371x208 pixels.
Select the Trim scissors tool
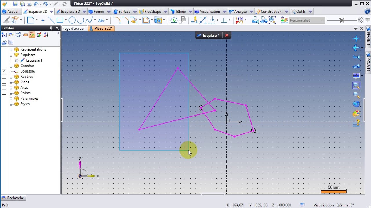coord(134,20)
